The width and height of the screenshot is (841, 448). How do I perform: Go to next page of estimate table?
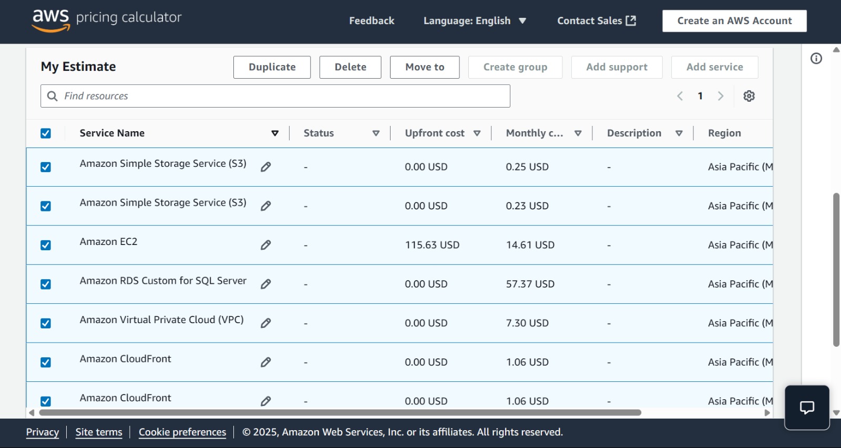pyautogui.click(x=721, y=96)
